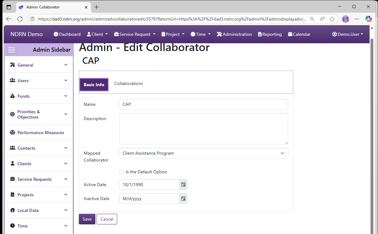Click the Projects clipboard icon in sidebar
This screenshot has height=234, width=378.
[12, 194]
